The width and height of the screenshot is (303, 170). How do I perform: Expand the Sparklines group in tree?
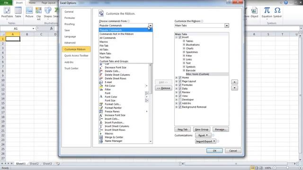point(184,52)
